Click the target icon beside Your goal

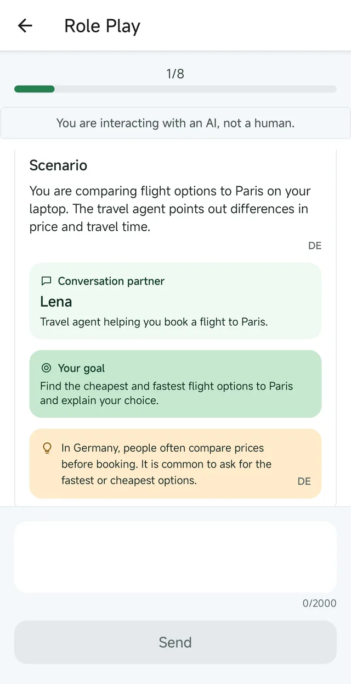click(x=46, y=368)
